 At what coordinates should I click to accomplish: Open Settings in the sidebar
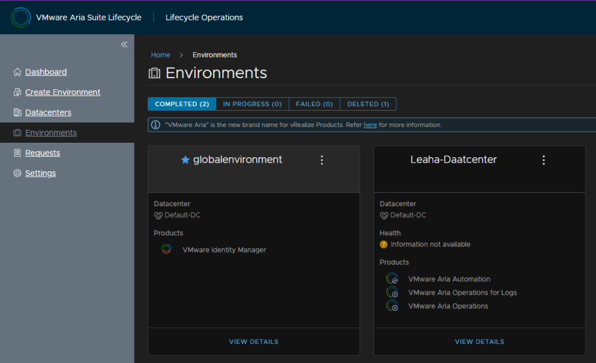[40, 173]
